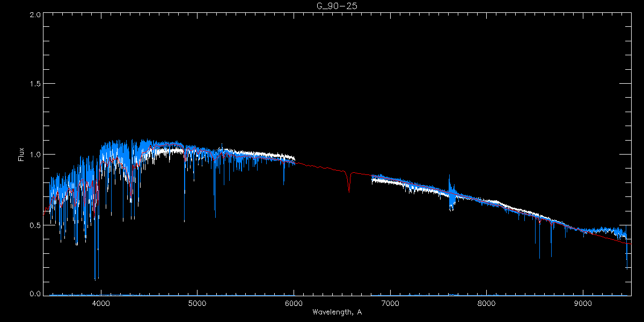The image size is (644, 322).
Task: Click the 1.0 flux tick label
Action: click(35, 155)
